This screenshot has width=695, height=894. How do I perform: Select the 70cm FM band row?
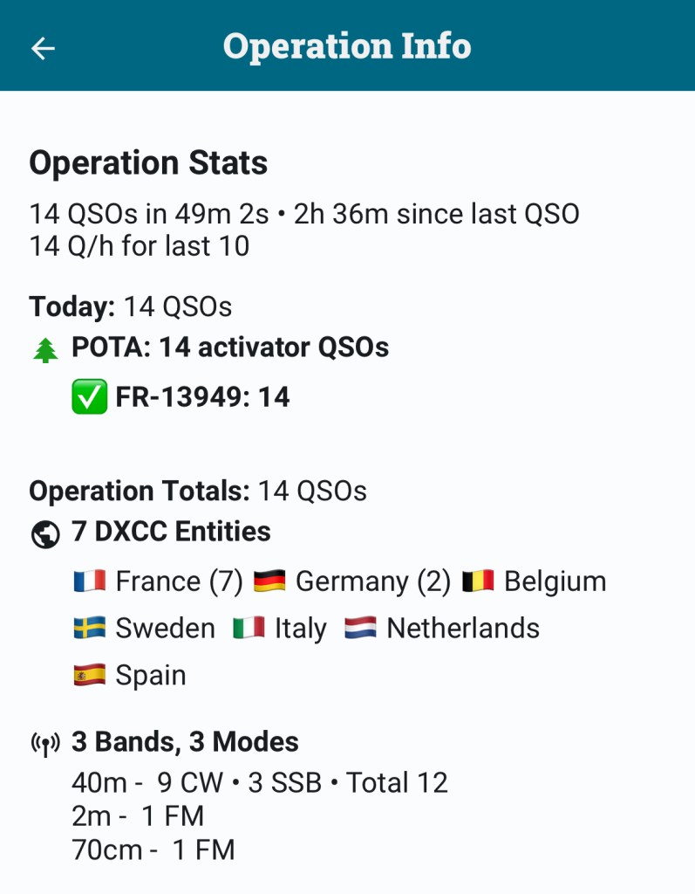153,849
